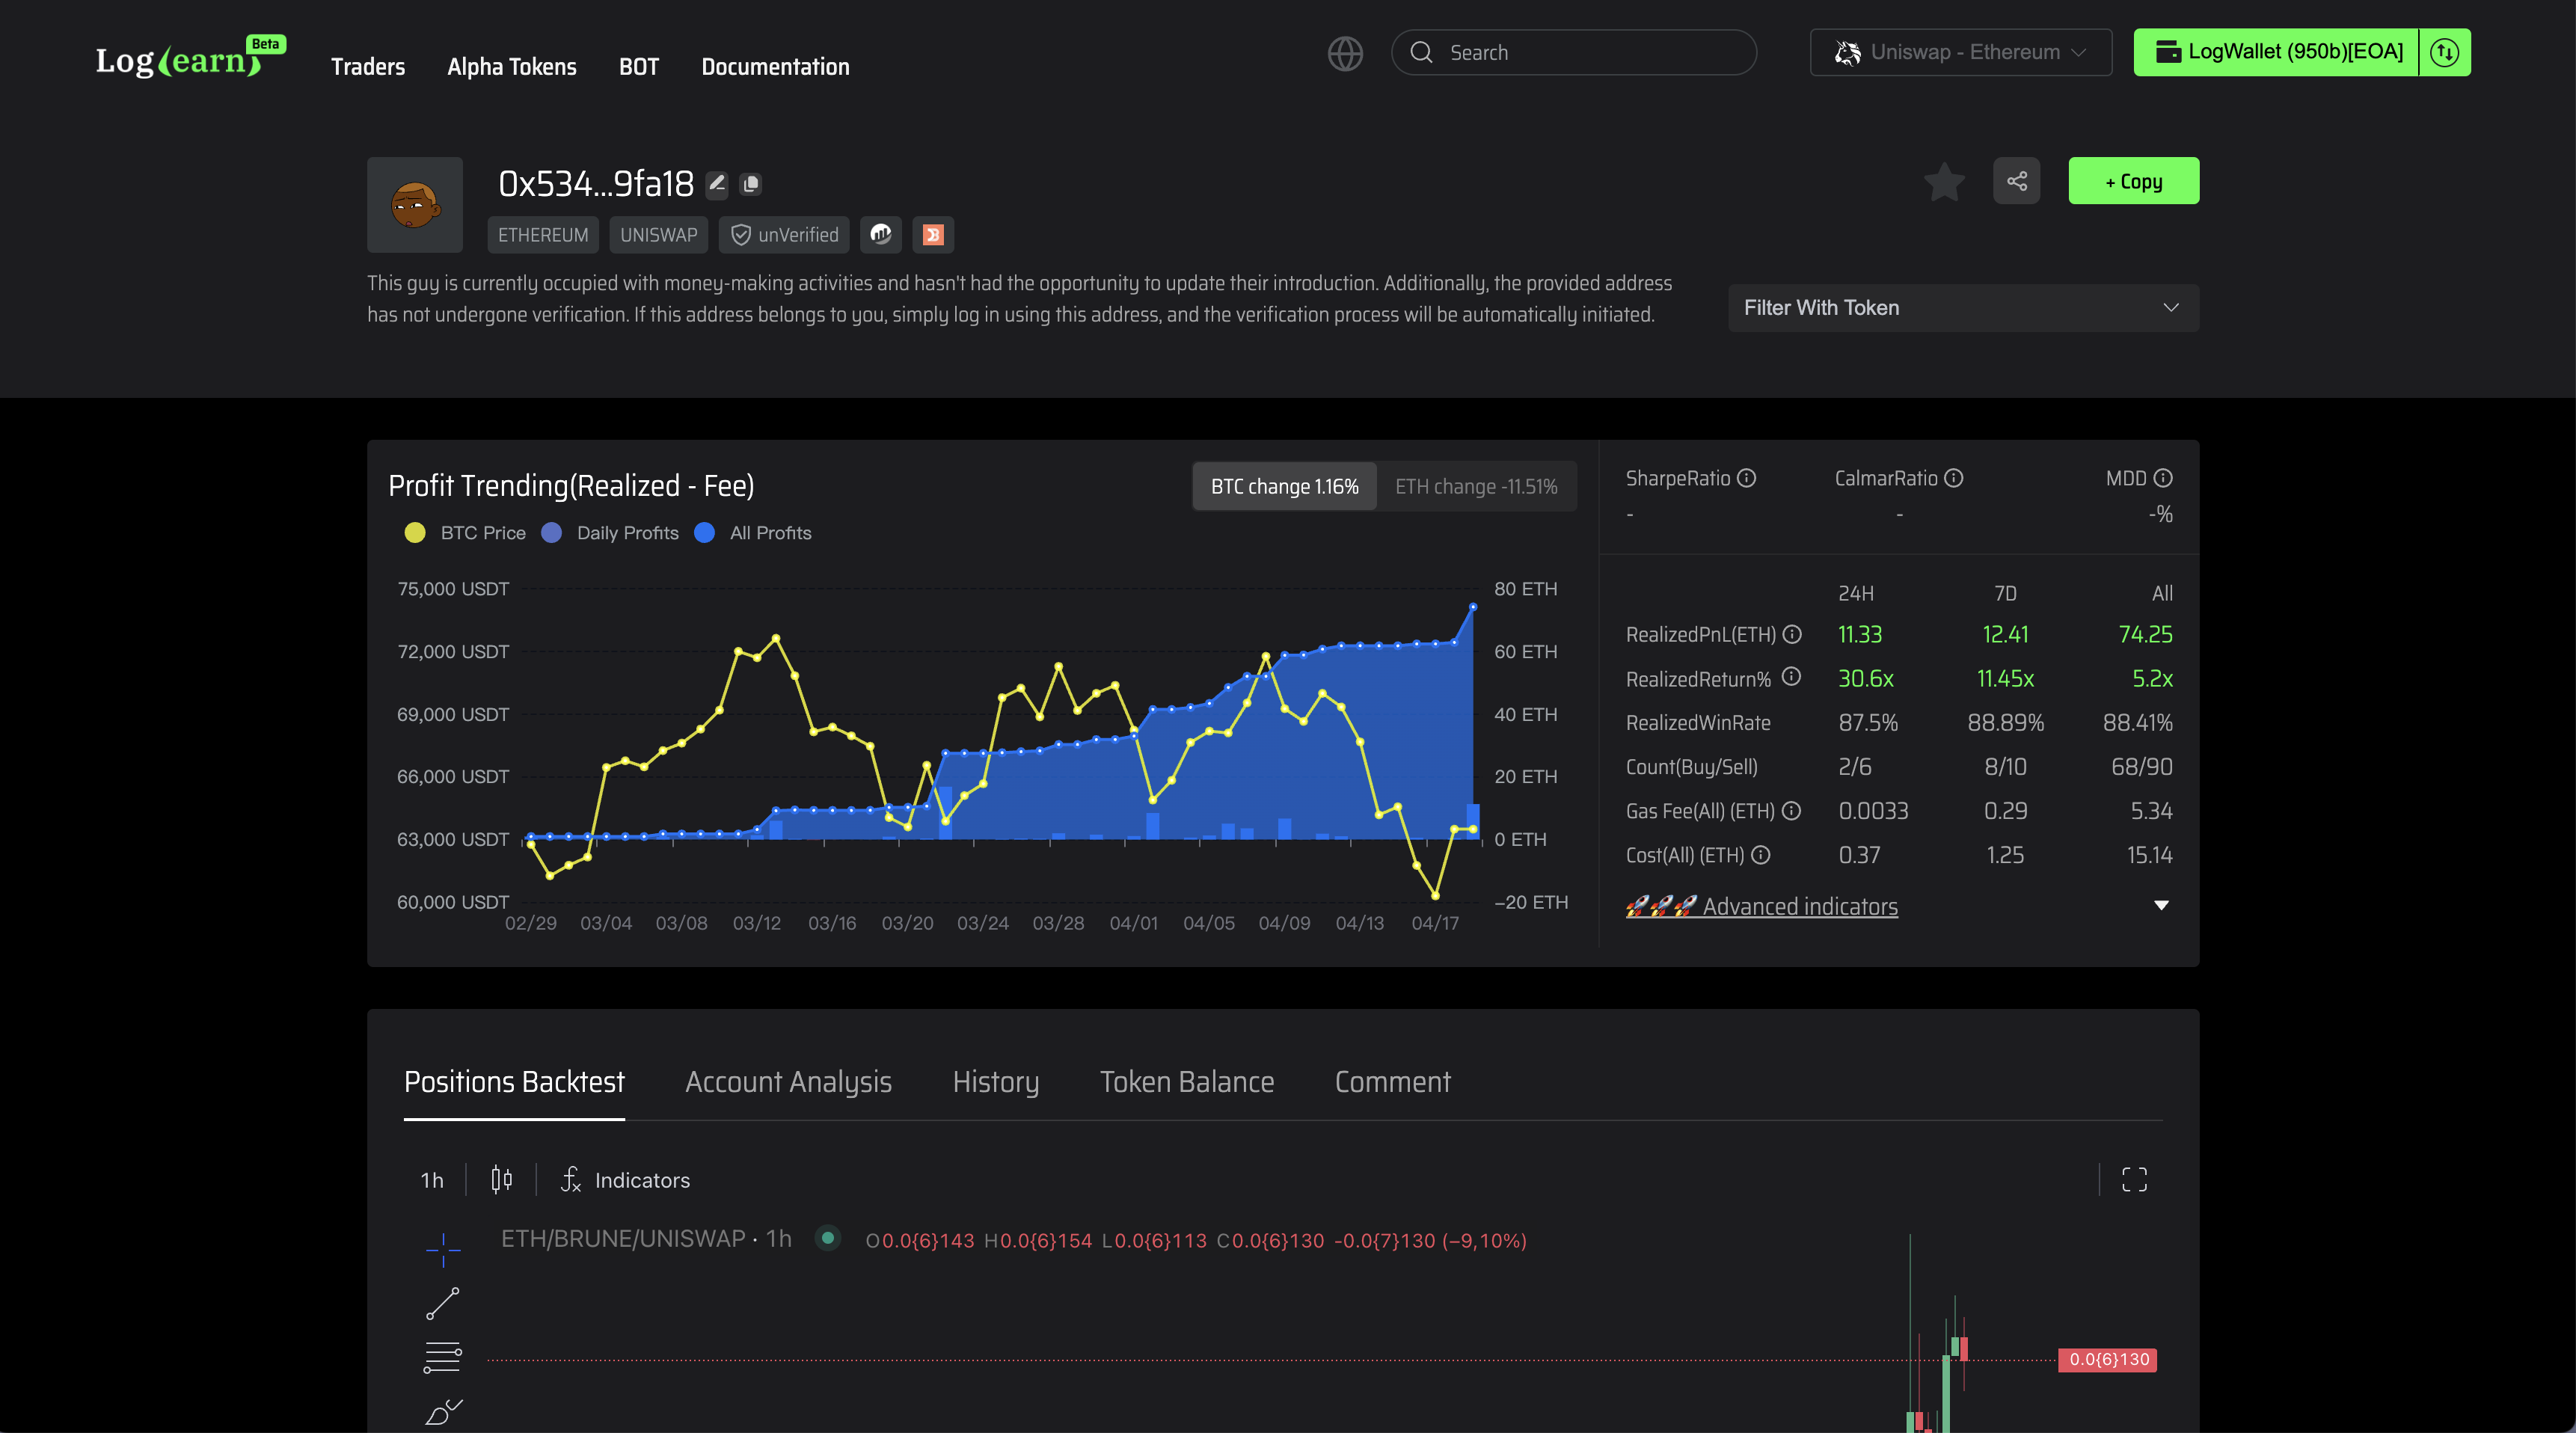Switch to the Token Balance tab
Image resolution: width=2576 pixels, height=1433 pixels.
[1187, 1082]
